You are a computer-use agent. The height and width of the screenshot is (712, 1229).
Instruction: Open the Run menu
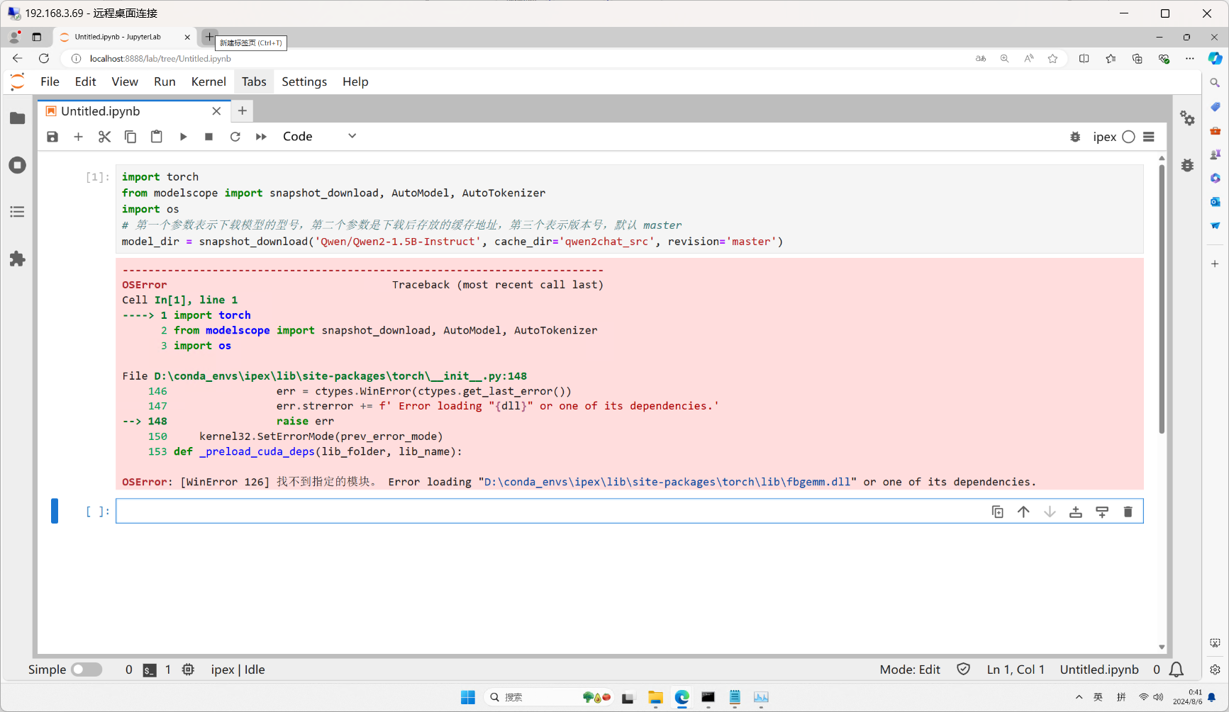coord(165,81)
